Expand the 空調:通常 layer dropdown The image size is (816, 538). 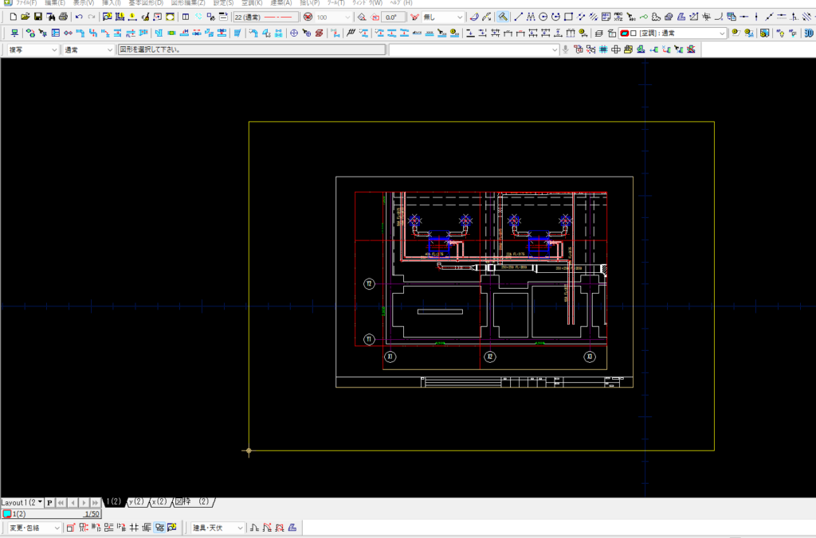[722, 33]
